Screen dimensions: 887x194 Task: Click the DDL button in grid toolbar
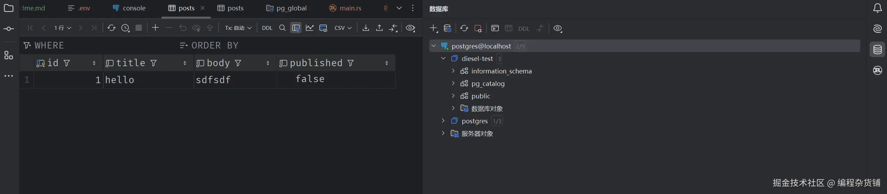(x=267, y=28)
